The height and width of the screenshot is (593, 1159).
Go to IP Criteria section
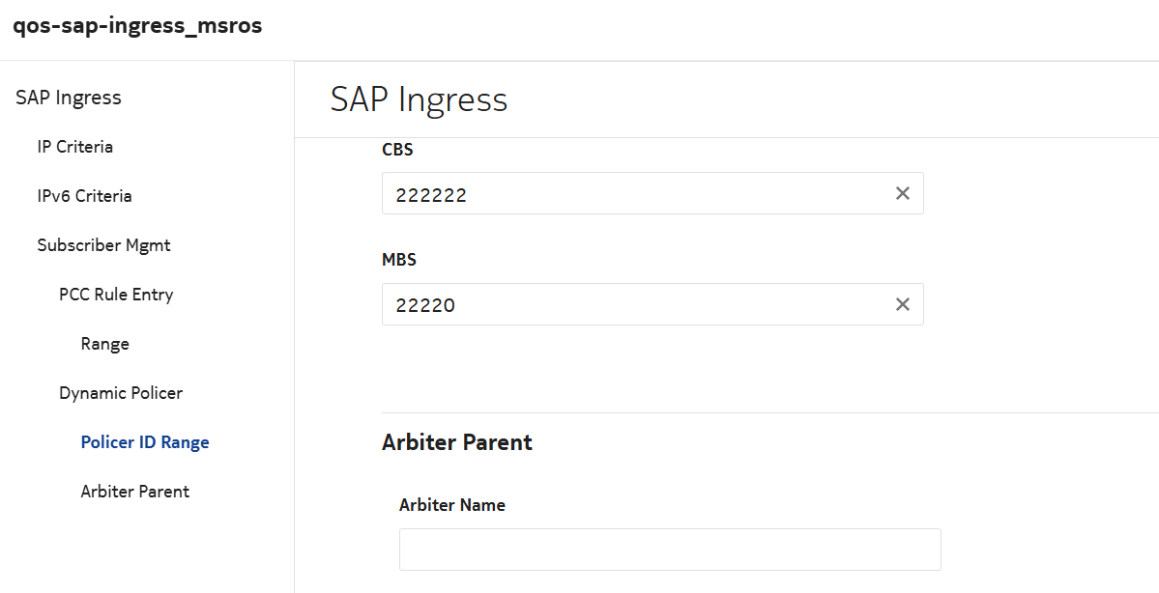tap(75, 147)
